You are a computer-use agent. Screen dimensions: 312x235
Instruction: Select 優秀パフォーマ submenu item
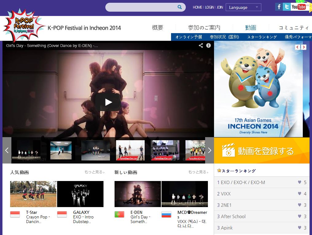point(298,37)
